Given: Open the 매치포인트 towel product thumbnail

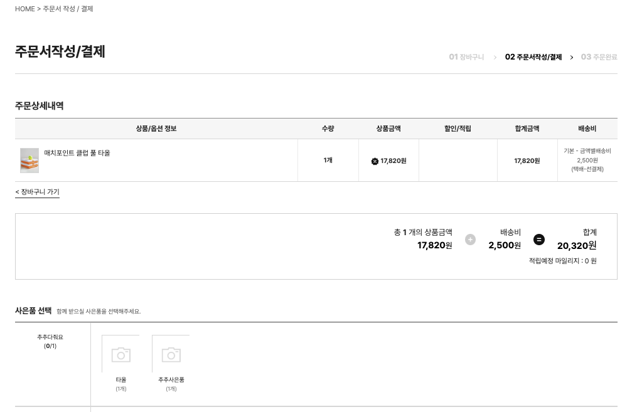Looking at the screenshot, I should click(29, 161).
